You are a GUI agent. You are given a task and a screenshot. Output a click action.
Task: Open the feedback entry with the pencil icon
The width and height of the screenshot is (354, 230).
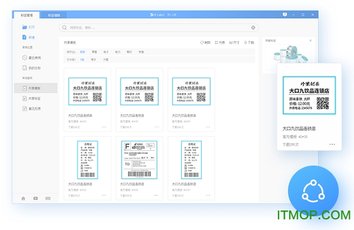point(31,109)
